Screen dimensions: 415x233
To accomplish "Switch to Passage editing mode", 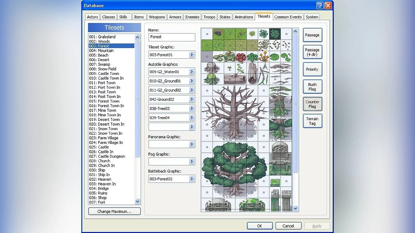I will pos(312,35).
